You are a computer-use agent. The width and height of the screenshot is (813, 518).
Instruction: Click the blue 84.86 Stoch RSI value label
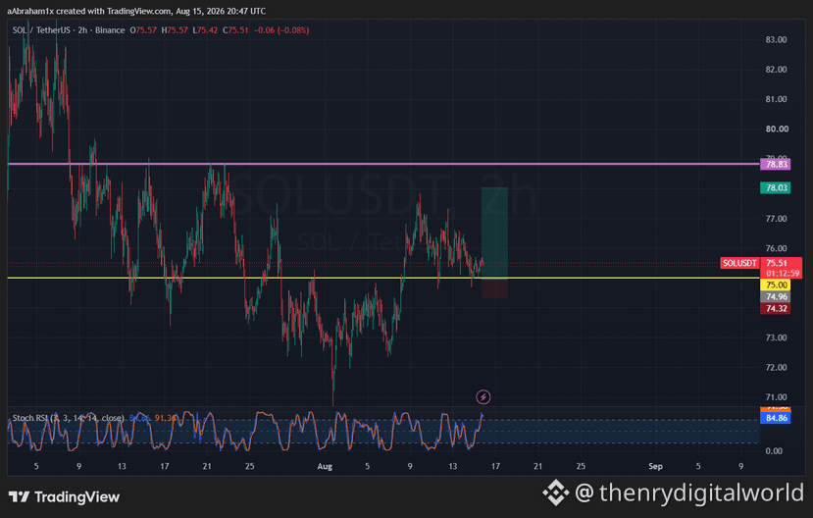[x=776, y=418]
